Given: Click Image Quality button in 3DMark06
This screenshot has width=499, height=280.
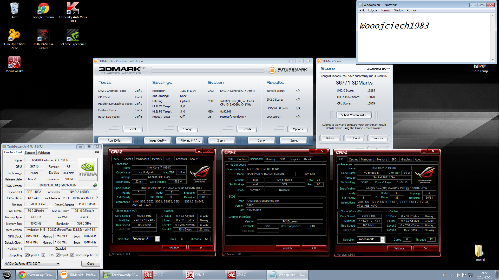Looking at the screenshot, I should tap(158, 141).
